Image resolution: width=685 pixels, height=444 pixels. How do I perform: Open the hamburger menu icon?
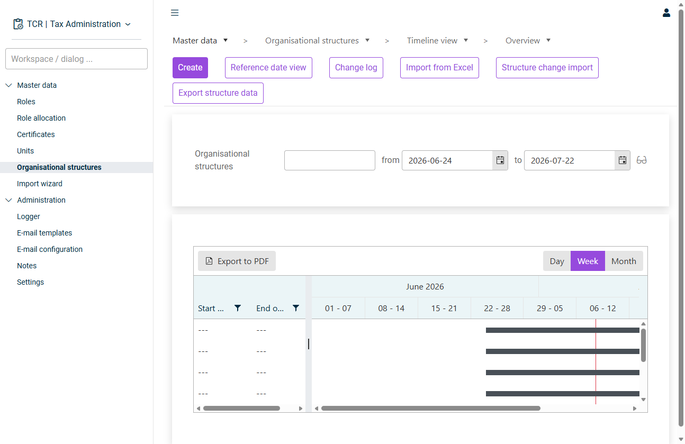click(x=175, y=13)
